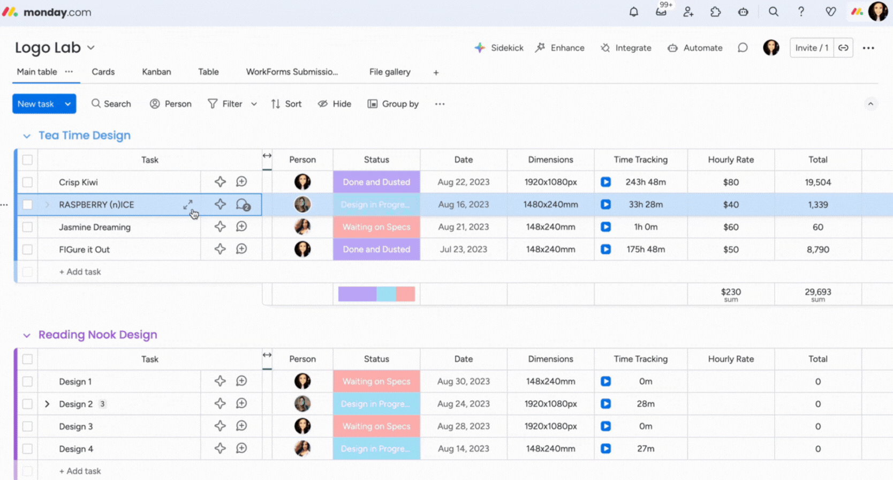Click the purple segment in status summary bar
This screenshot has width=893, height=480.
pyautogui.click(x=357, y=294)
